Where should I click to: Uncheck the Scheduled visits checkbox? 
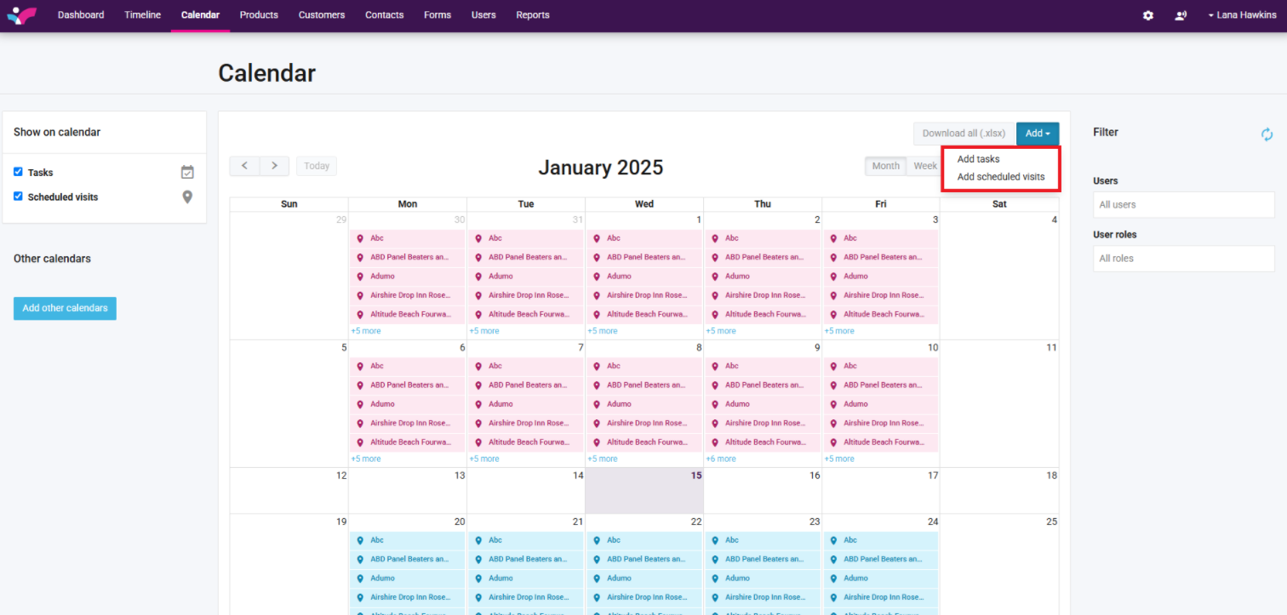tap(18, 196)
